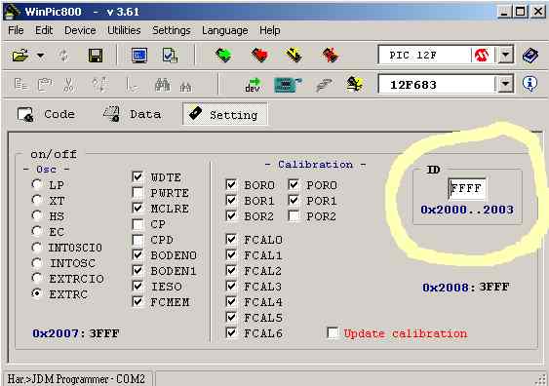Click the checklist settings document icon
The height and width of the screenshot is (386, 549).
pyautogui.click(x=170, y=56)
